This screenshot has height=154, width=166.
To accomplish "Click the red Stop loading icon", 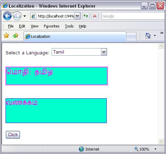I will 95,16.
